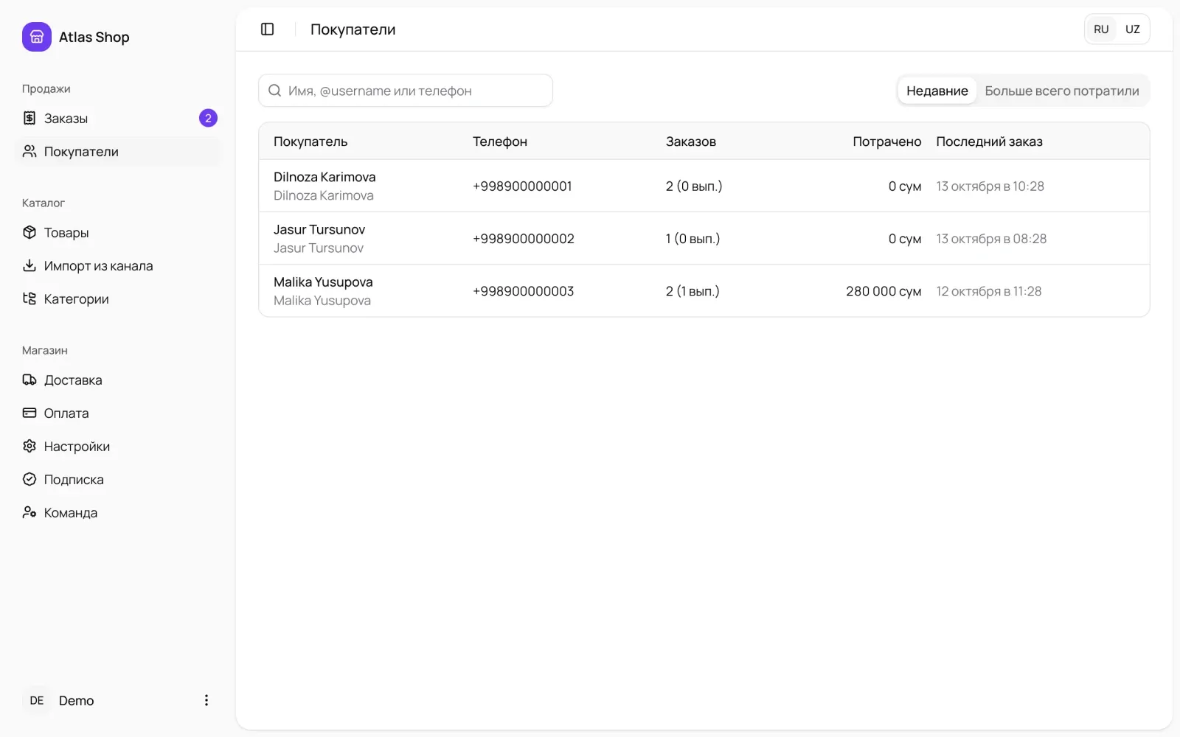Open Товары in the sidebar

point(118,232)
